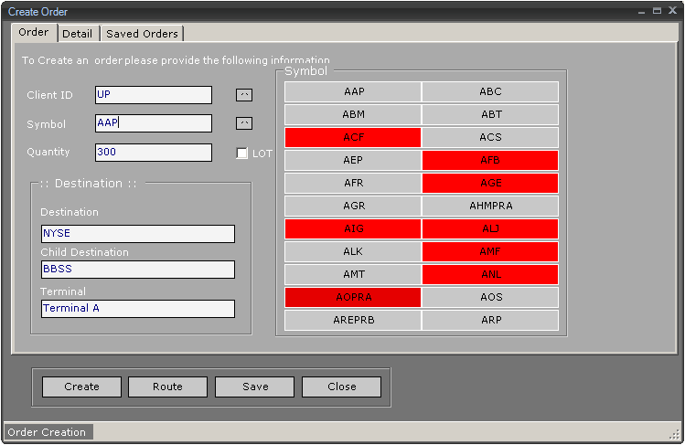Choose the AHMPRA symbol
The width and height of the screenshot is (685, 445).
[490, 206]
